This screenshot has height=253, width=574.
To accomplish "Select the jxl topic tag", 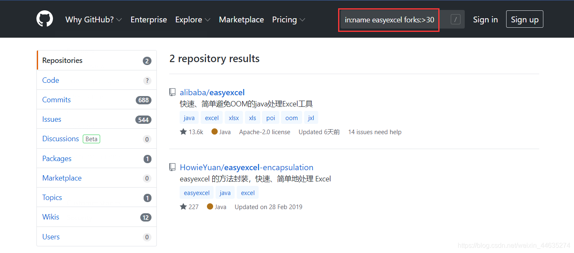I will click(311, 118).
